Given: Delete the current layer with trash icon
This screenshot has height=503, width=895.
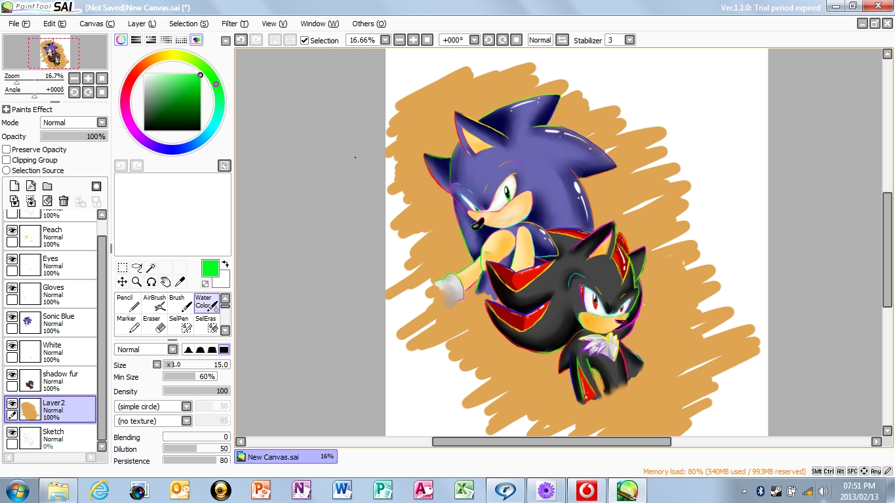Looking at the screenshot, I should pyautogui.click(x=64, y=201).
